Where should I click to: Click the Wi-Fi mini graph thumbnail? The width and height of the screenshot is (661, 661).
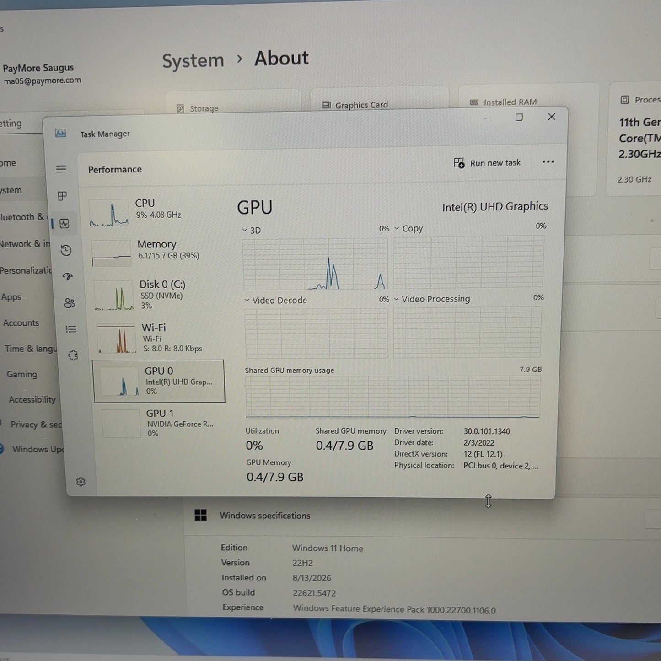coord(116,339)
